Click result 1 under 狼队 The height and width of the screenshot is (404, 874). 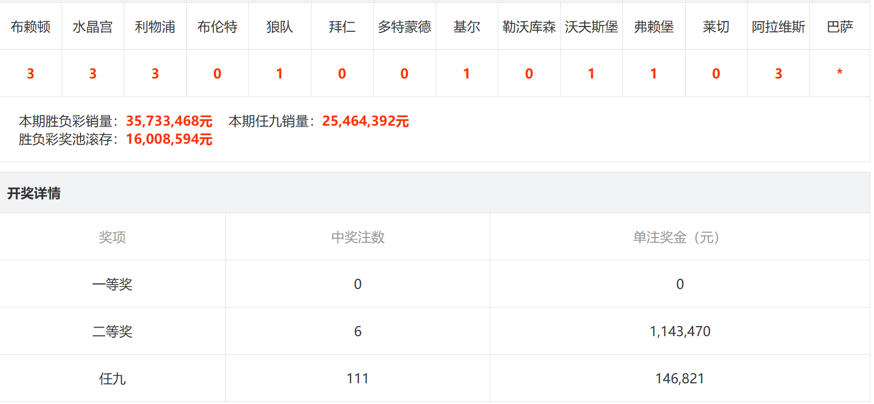pos(280,74)
